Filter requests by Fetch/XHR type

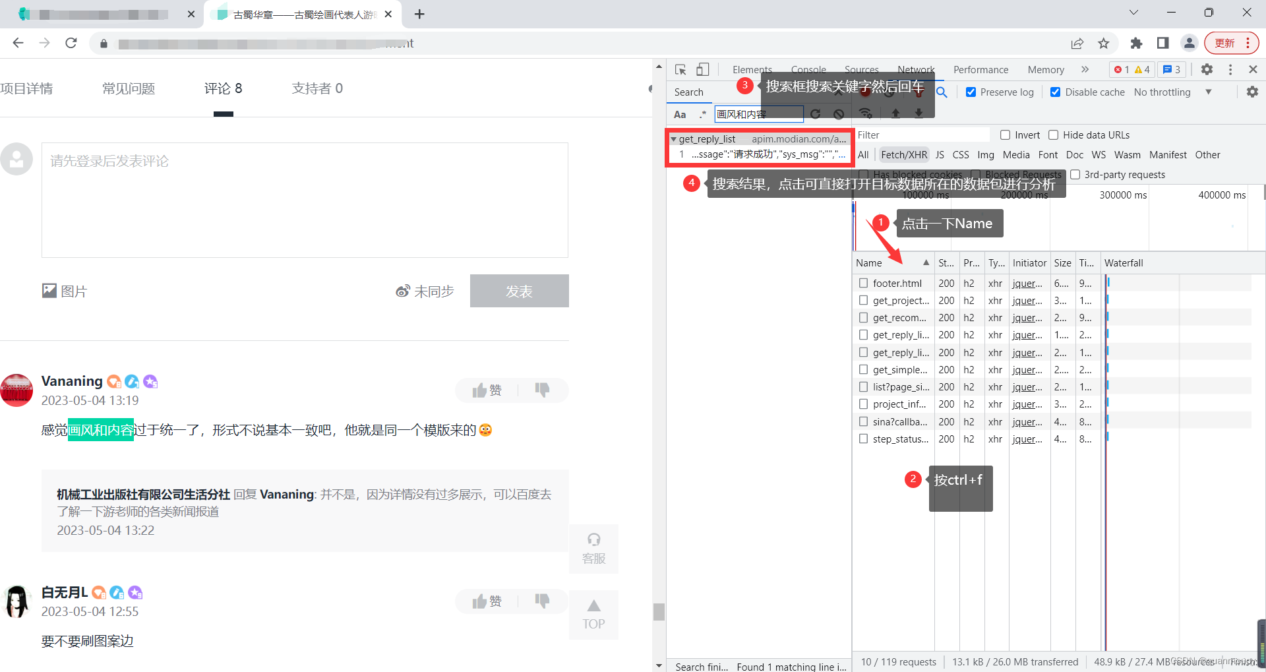[904, 155]
